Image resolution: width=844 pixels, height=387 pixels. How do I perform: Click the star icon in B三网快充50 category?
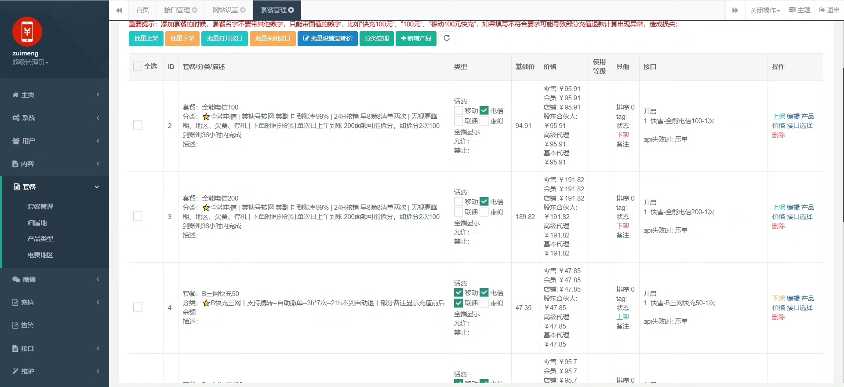pos(206,303)
